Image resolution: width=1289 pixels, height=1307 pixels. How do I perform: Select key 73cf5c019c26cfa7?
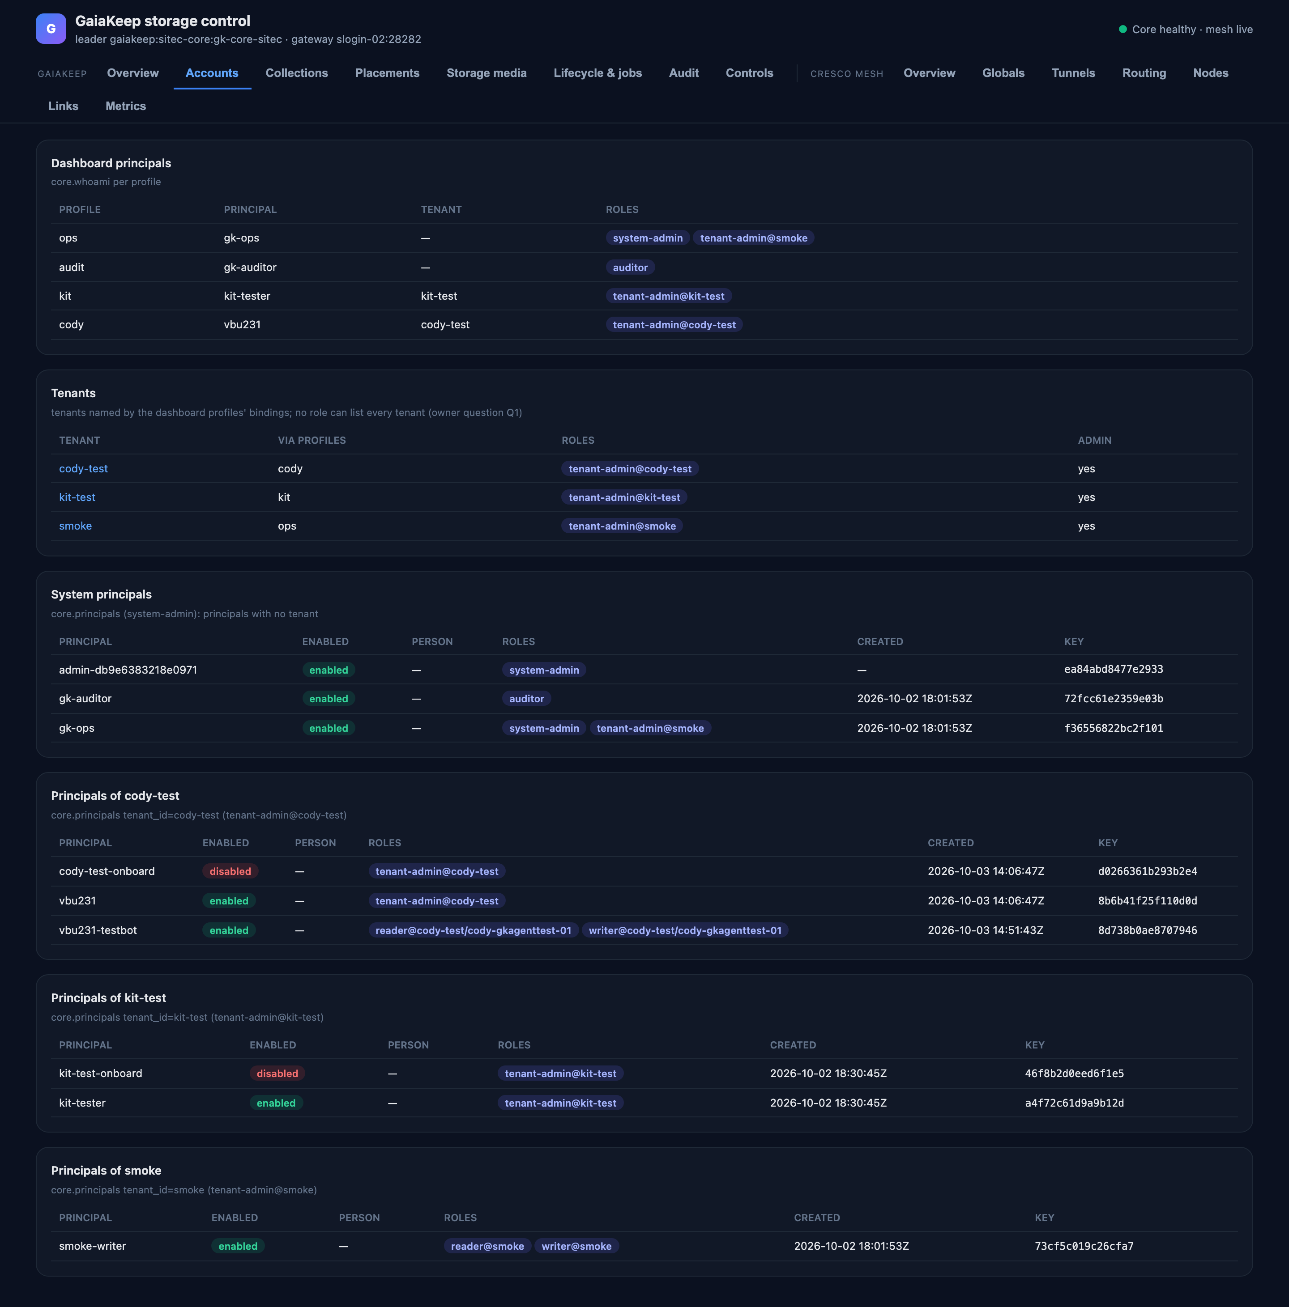(1084, 1246)
